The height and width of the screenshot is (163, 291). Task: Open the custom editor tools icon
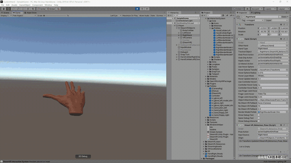(x=33, y=9)
